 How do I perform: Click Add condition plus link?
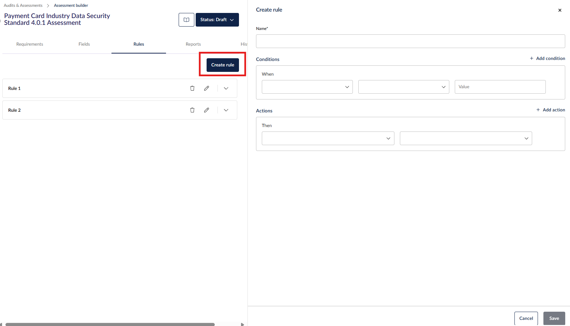point(547,59)
